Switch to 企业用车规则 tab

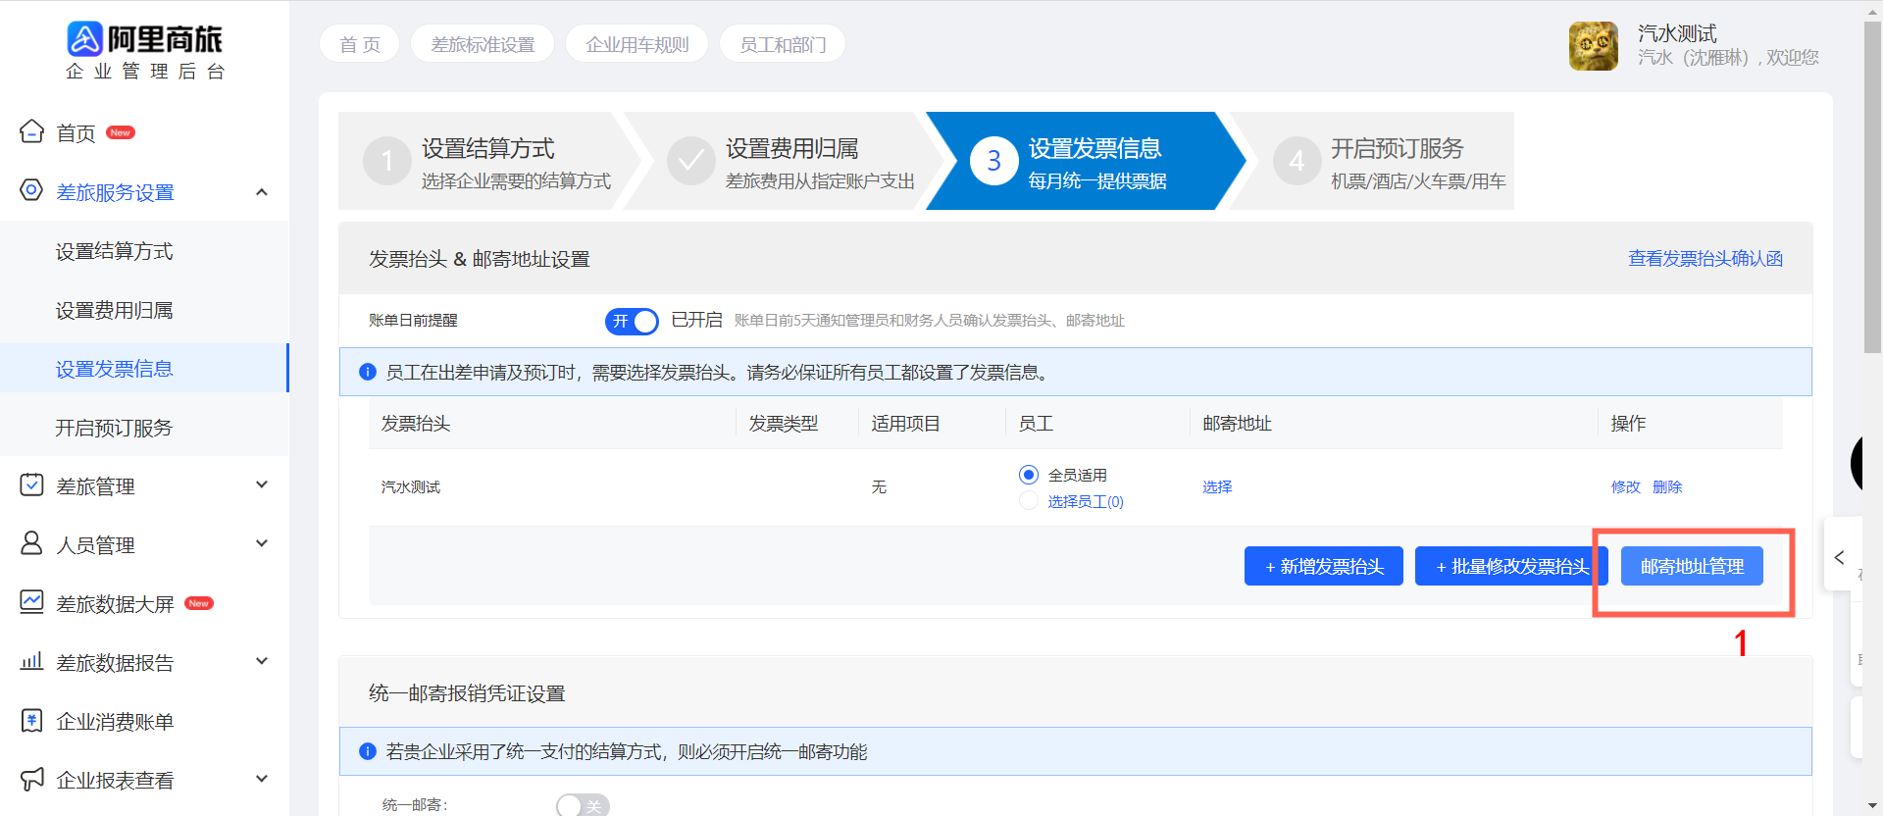(637, 44)
